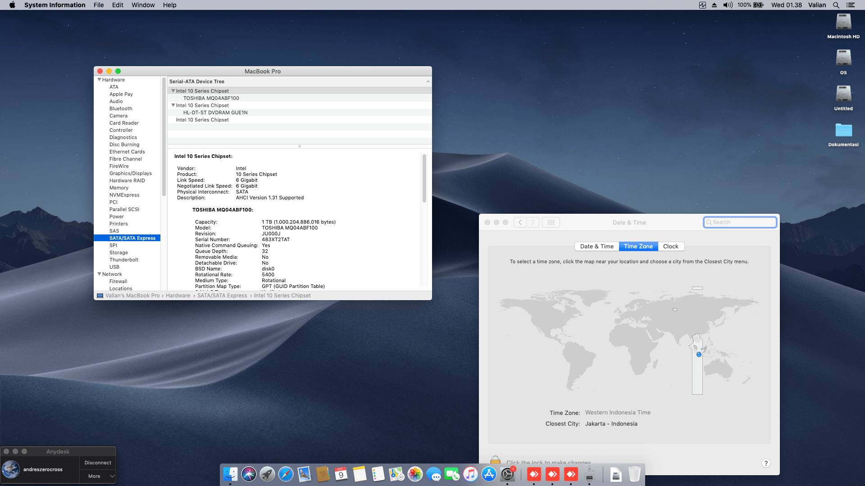Viewport: 865px width, 486px height.
Task: Click the activity monitor menu bar icon
Action: [x=702, y=5]
